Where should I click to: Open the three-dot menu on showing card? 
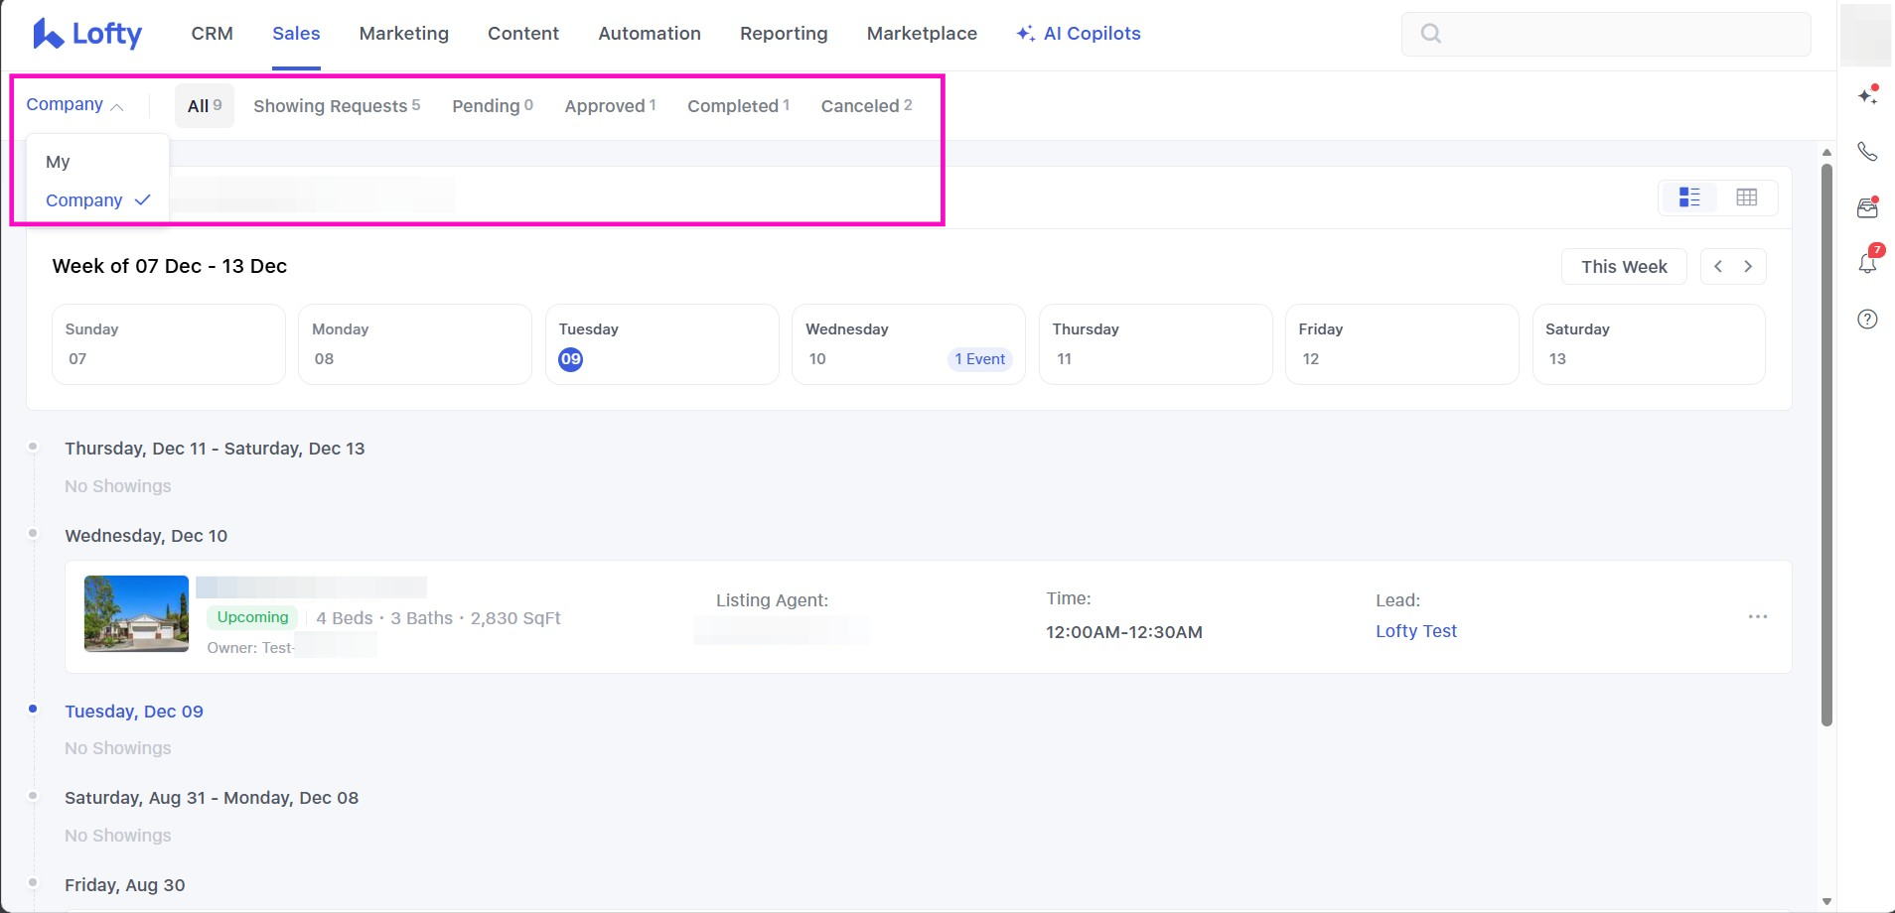pos(1757,617)
